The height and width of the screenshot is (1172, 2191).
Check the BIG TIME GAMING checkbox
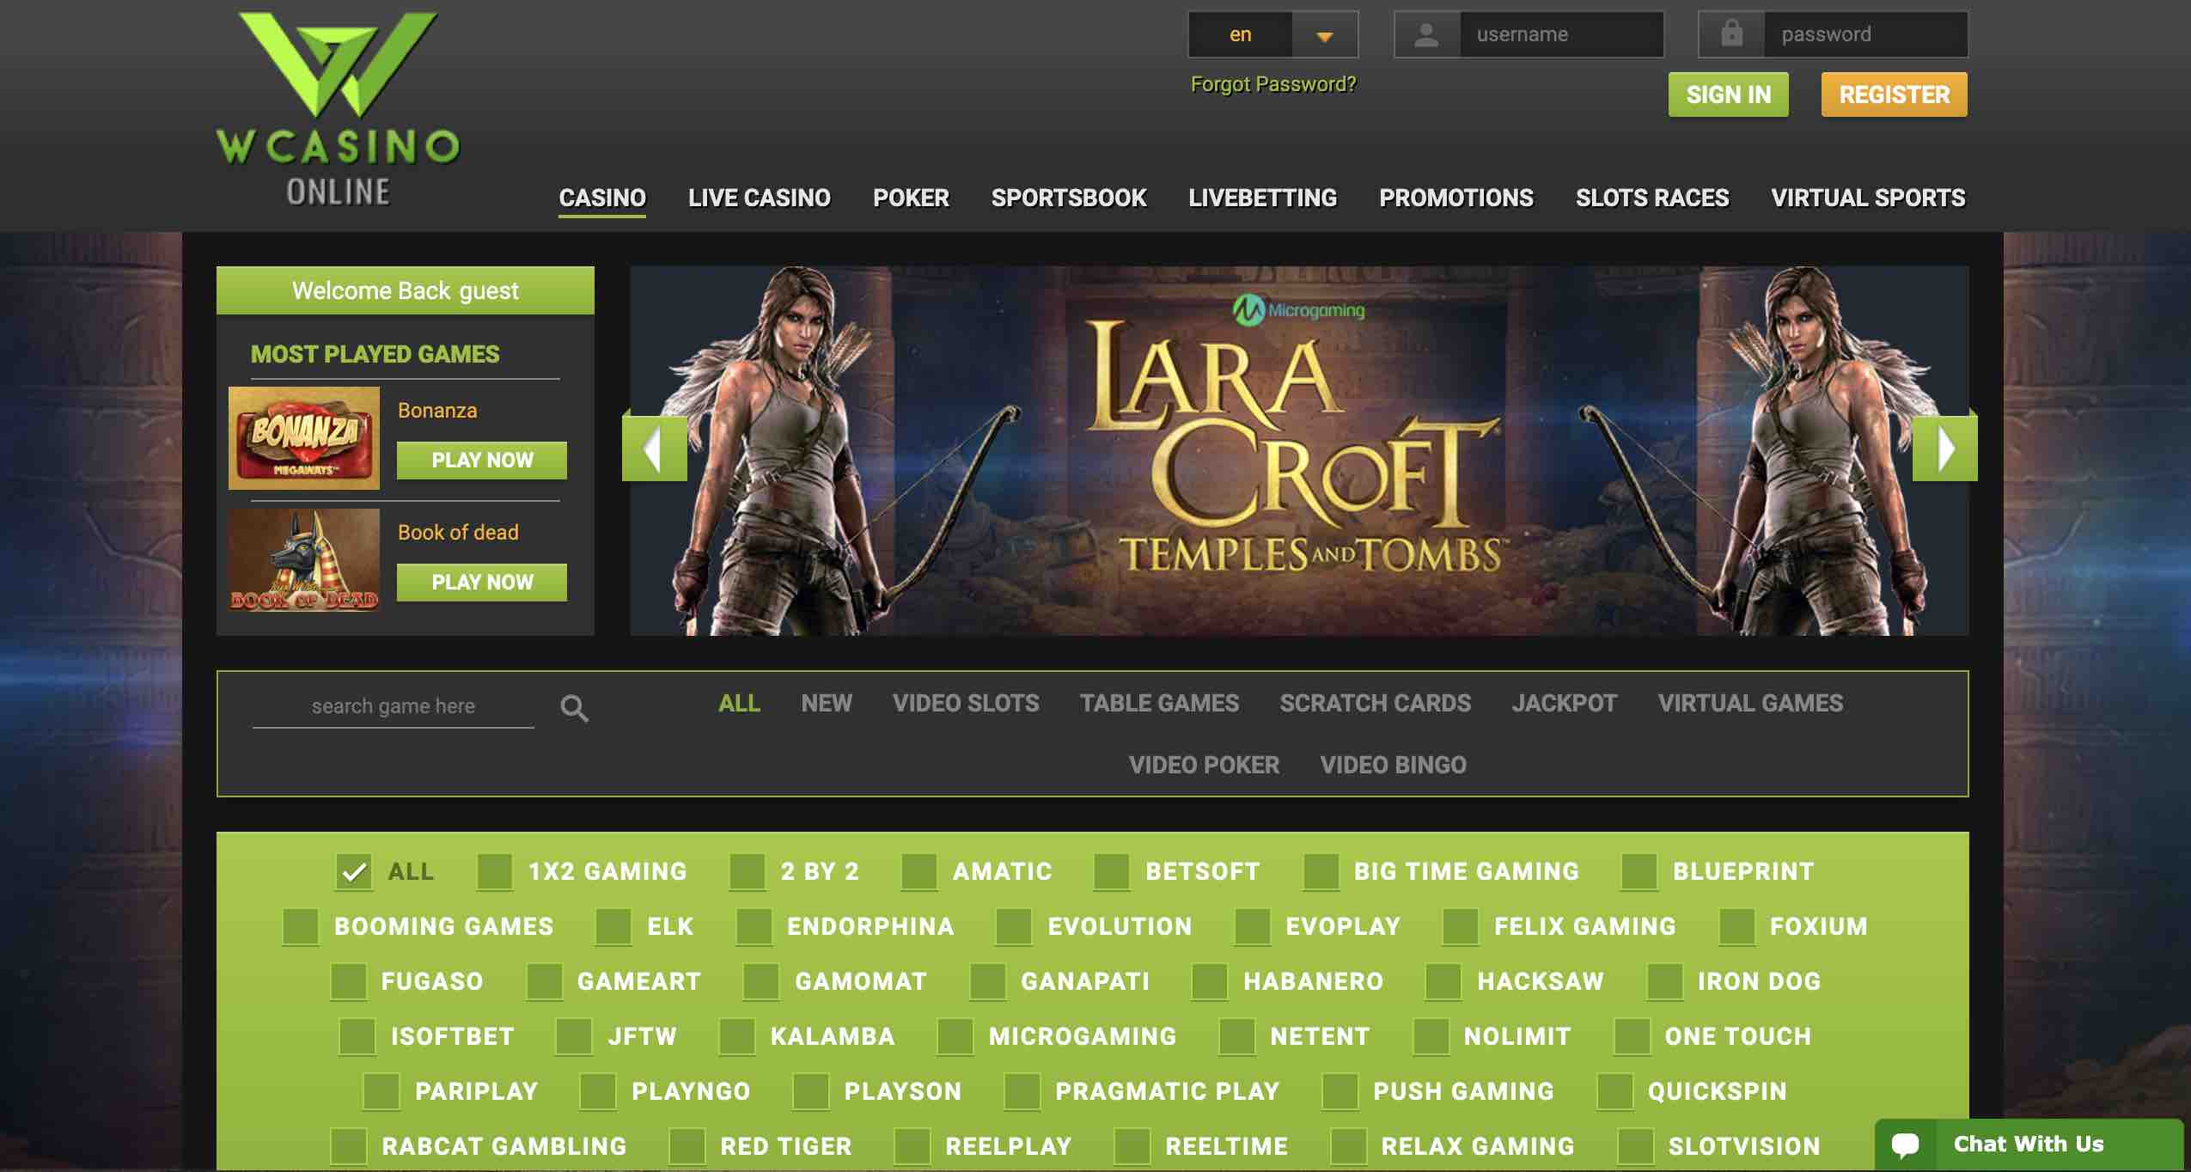[x=1321, y=871]
